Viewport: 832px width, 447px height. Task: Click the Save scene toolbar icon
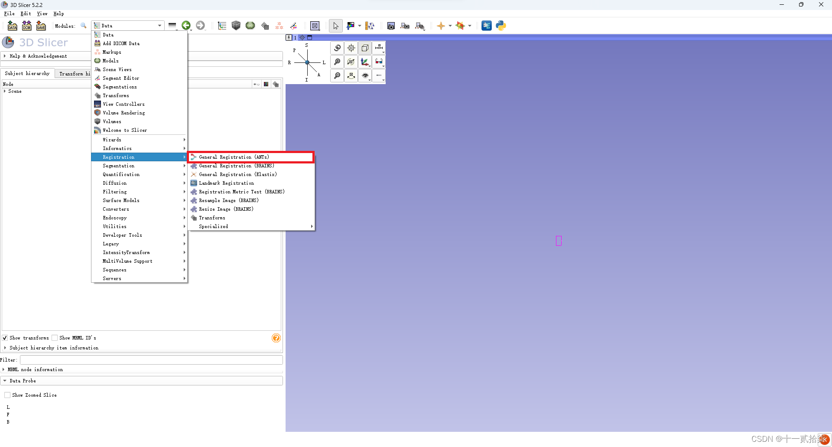[41, 26]
